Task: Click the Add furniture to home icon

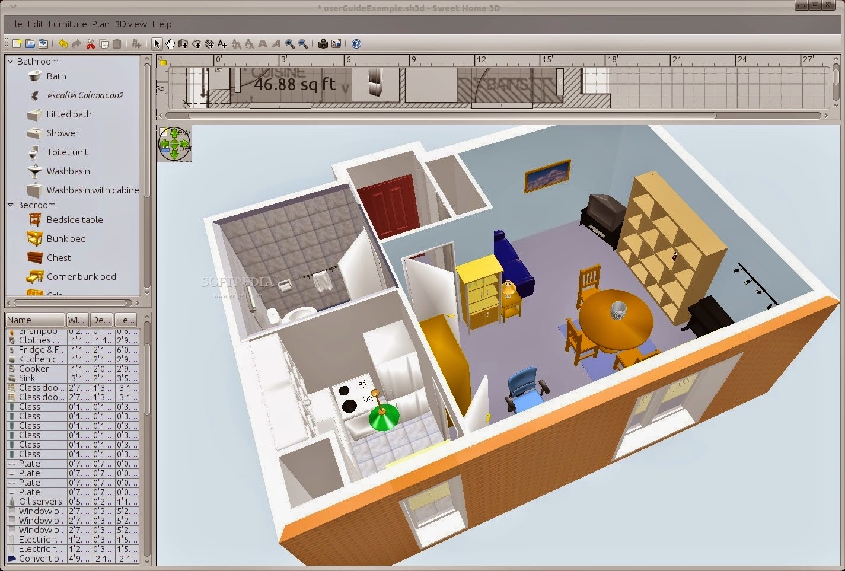Action: coord(136,44)
